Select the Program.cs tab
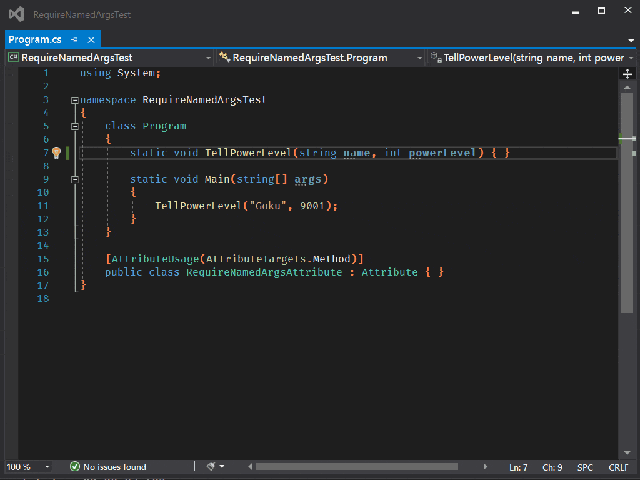 click(x=35, y=40)
